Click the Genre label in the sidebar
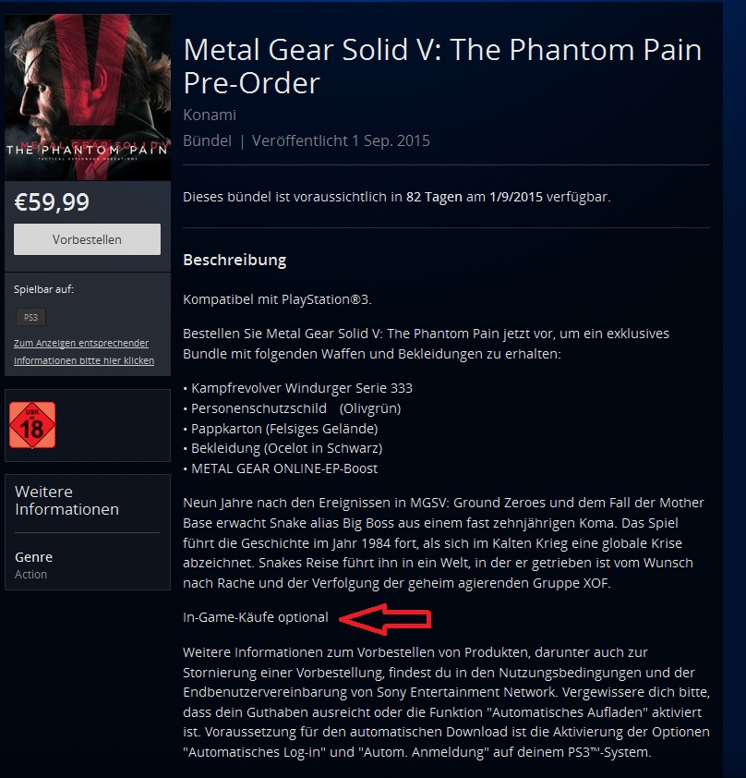746x778 pixels. point(33,557)
